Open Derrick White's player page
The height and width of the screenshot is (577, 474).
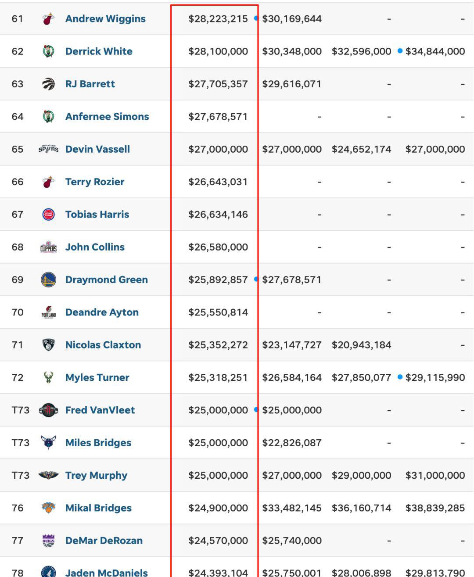click(99, 51)
